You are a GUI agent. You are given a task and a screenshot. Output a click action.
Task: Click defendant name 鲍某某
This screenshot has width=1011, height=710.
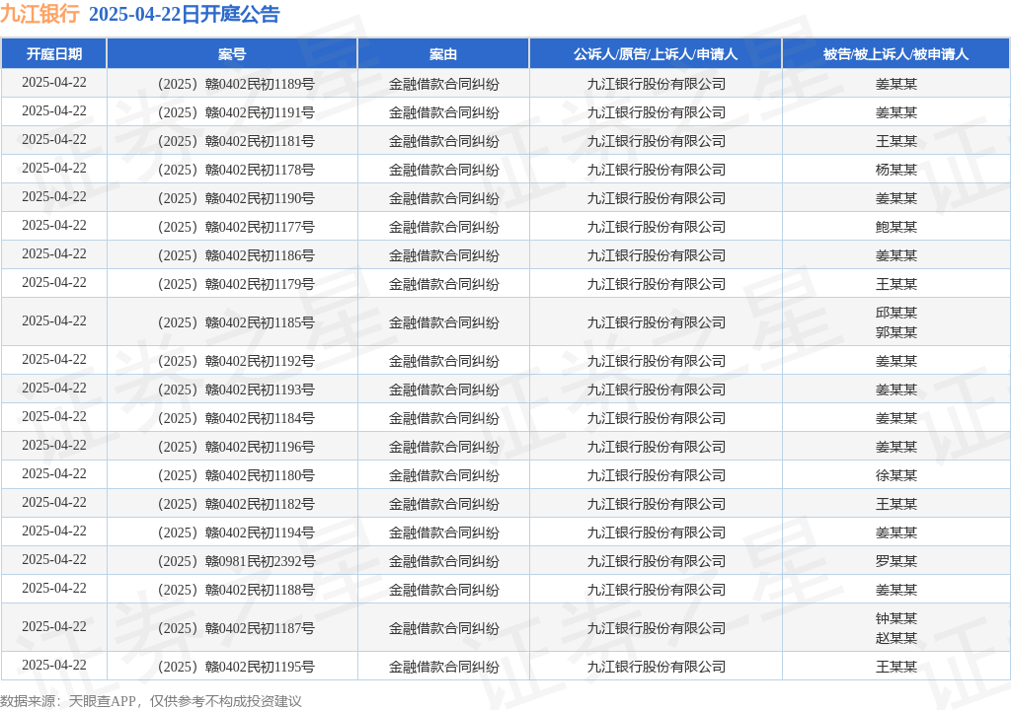896,227
